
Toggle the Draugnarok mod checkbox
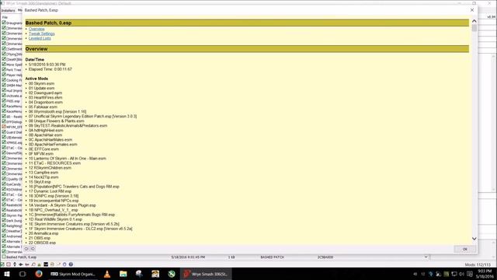tap(4, 23)
